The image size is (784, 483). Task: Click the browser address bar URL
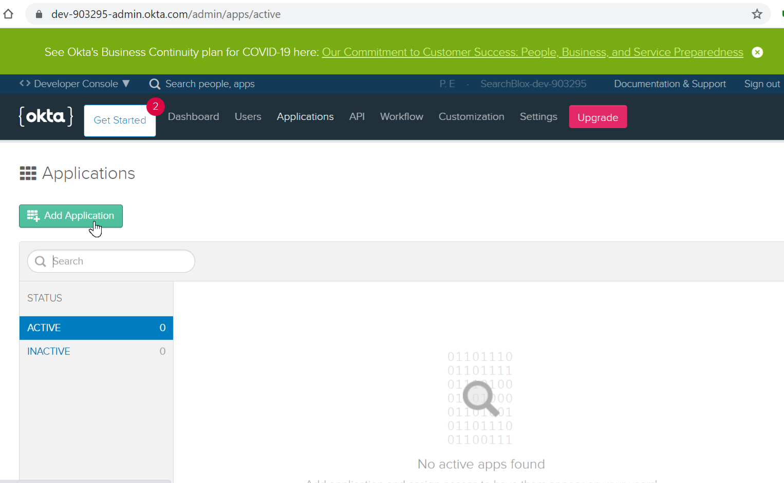pos(165,14)
